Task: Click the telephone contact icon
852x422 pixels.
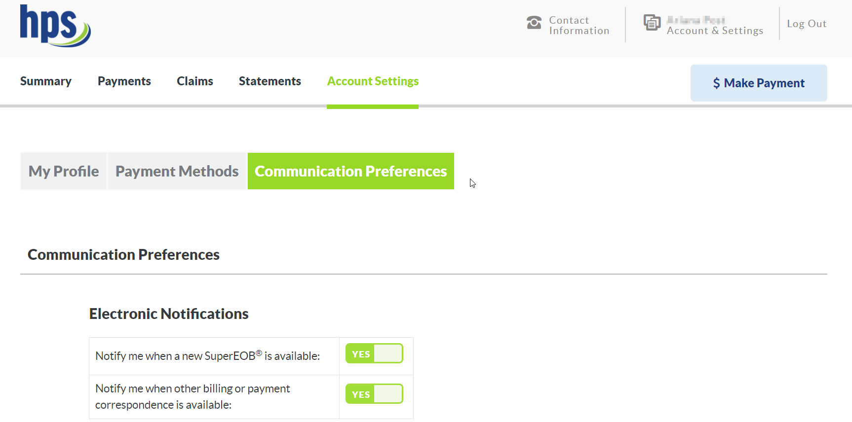Action: pos(534,23)
